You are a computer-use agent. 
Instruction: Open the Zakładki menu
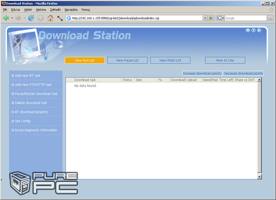click(55, 9)
